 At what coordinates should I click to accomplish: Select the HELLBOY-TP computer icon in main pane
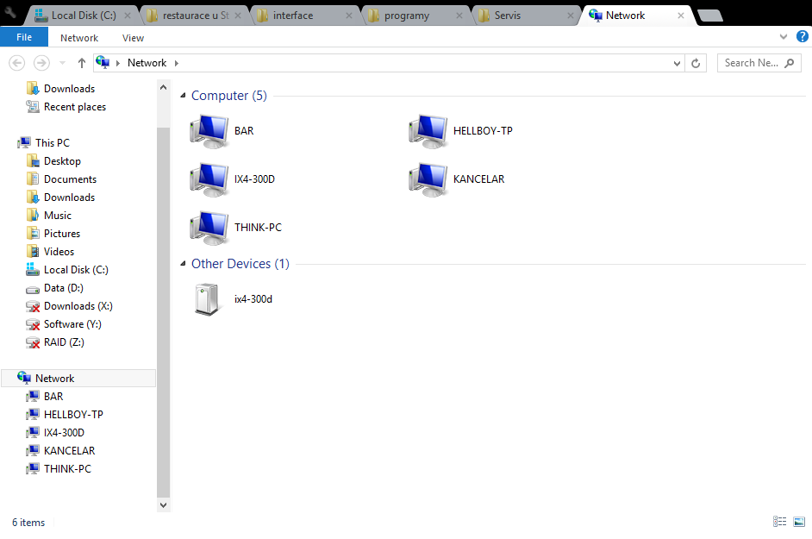426,131
